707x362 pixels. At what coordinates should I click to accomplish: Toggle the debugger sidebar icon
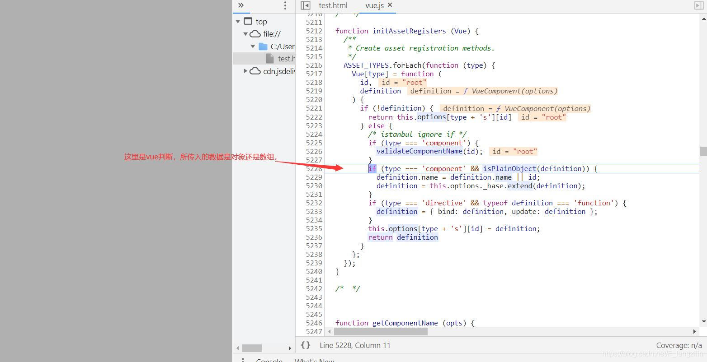click(x=699, y=5)
